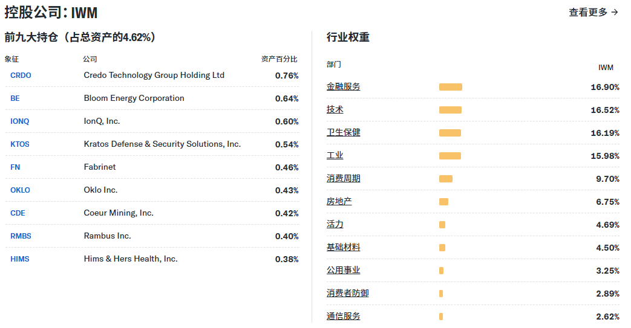Viewport: 631px width, 328px height.
Task: Open the BE ticker symbol link
Action: (x=15, y=98)
